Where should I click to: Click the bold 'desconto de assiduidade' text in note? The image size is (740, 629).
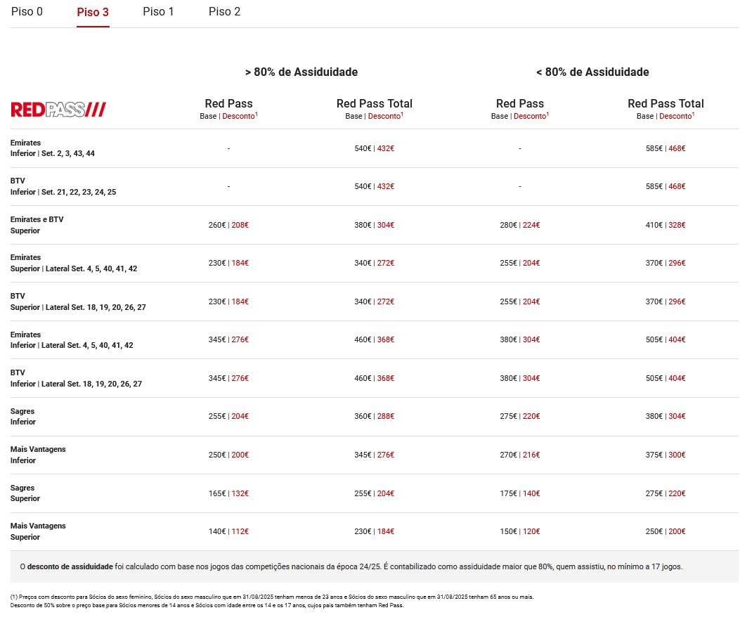click(x=70, y=566)
